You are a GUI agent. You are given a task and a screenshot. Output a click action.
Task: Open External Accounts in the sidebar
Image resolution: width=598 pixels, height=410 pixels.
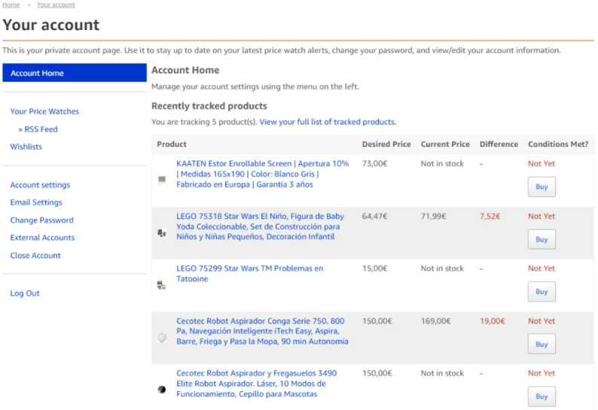click(x=42, y=238)
